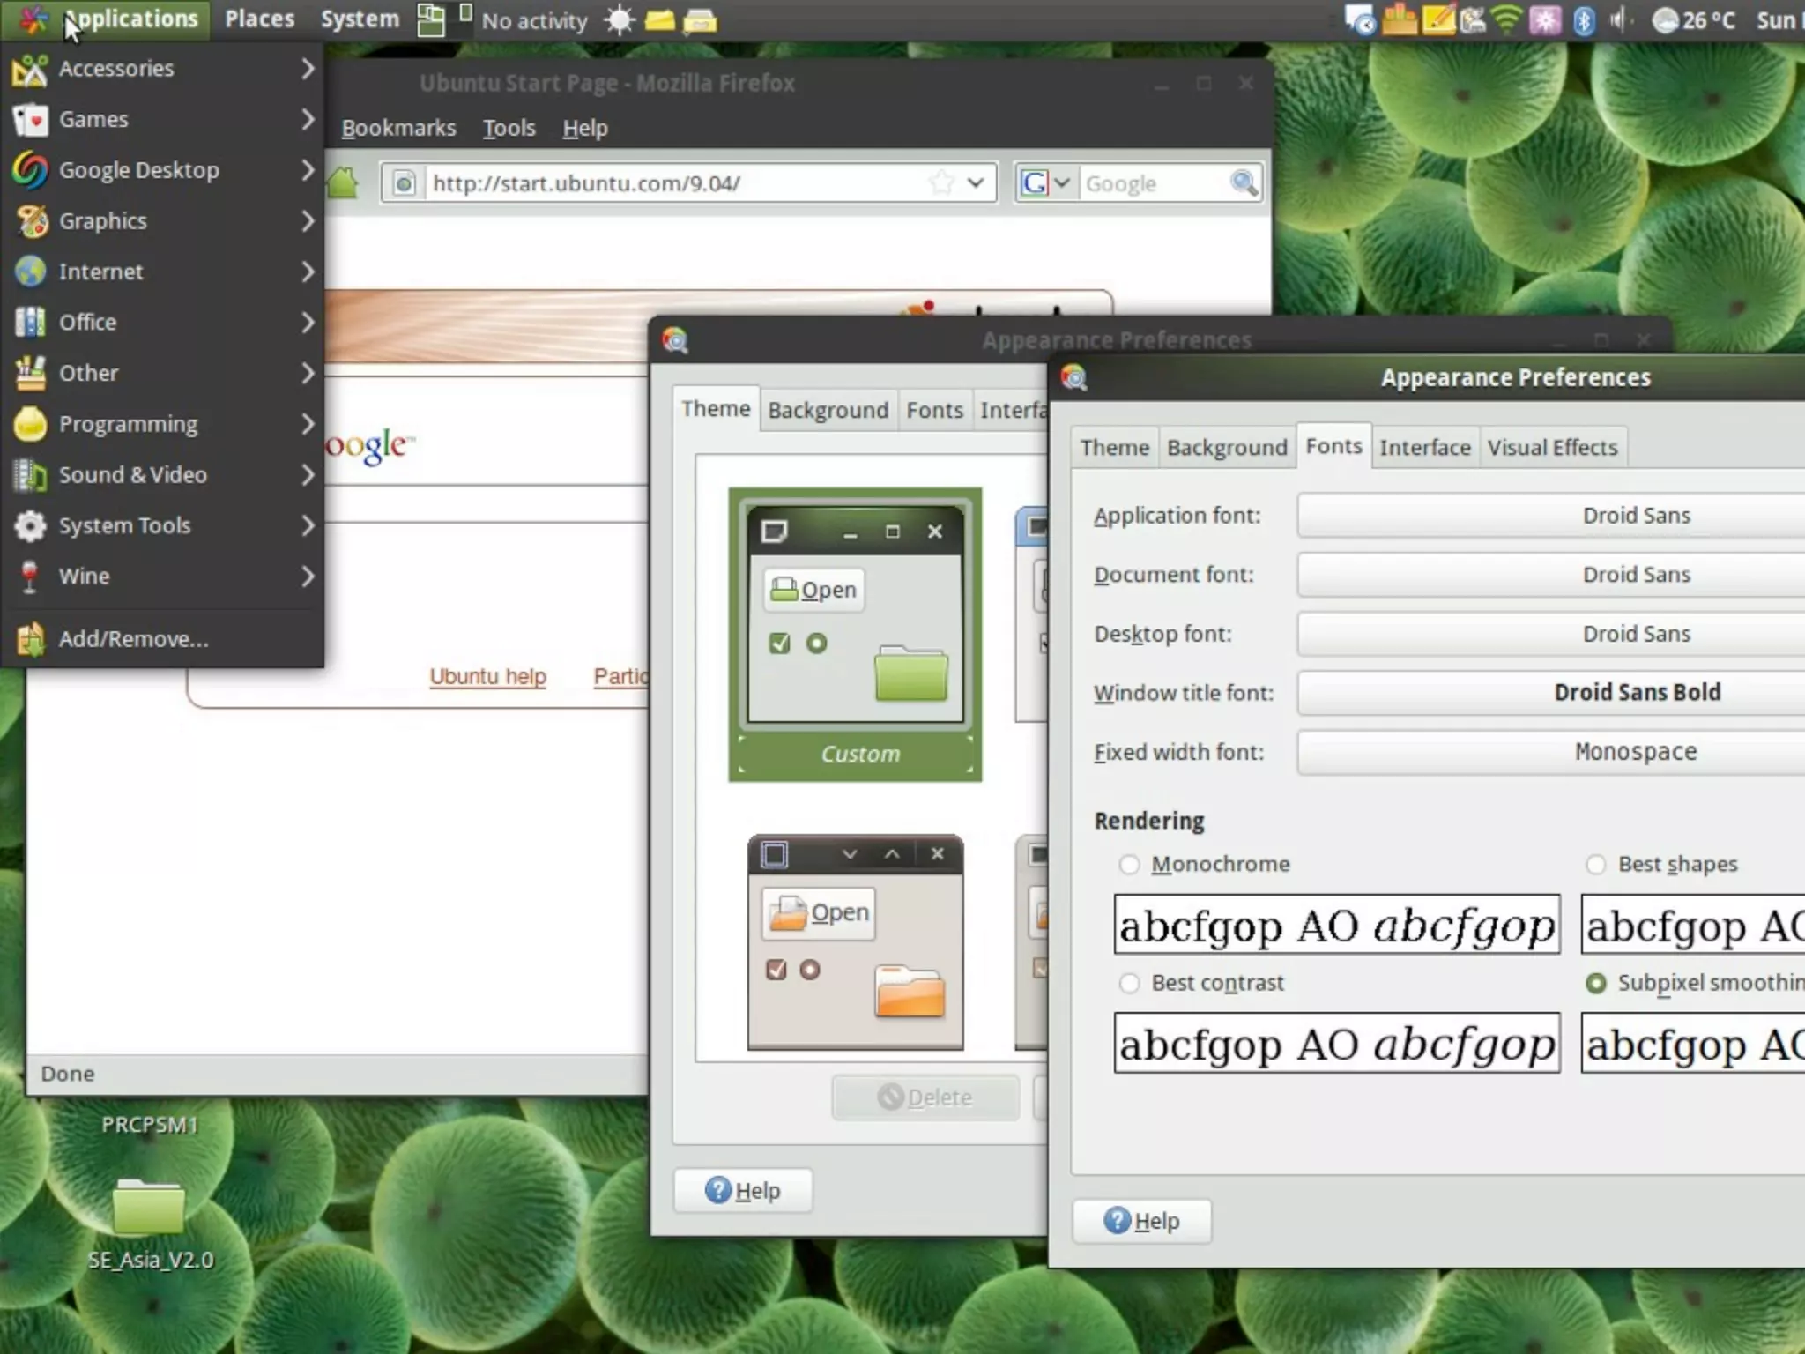
Task: Switch to the Visual Effects tab
Action: pyautogui.click(x=1552, y=448)
